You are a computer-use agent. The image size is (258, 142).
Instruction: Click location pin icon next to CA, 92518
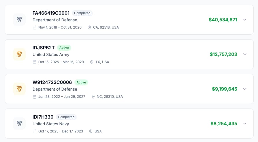pos(89,27)
